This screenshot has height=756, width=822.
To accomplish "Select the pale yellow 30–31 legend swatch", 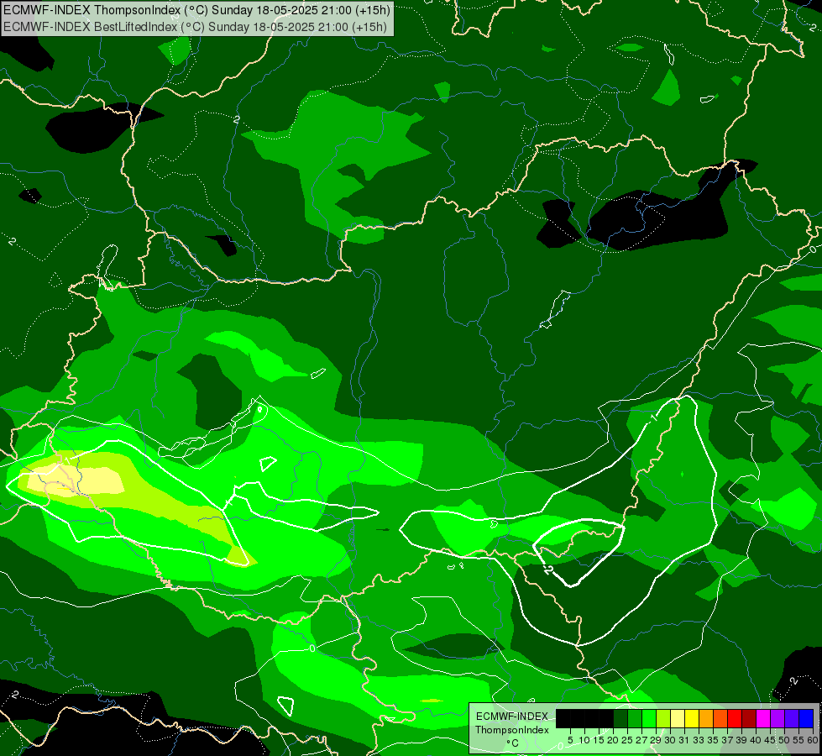I will click(x=678, y=718).
